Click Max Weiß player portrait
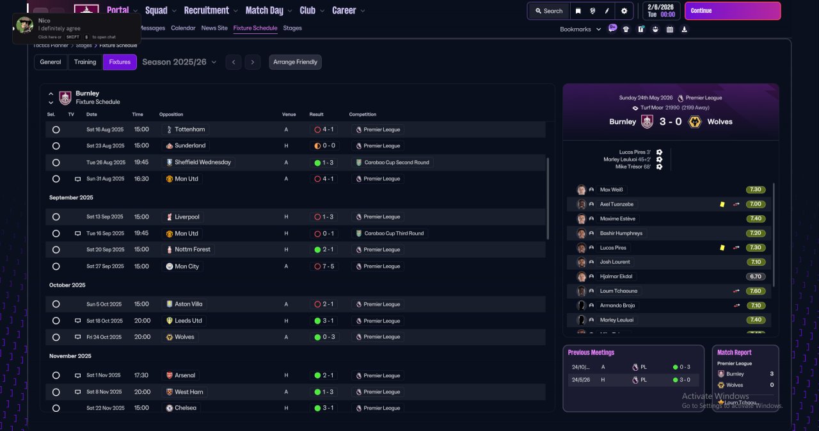 (581, 190)
